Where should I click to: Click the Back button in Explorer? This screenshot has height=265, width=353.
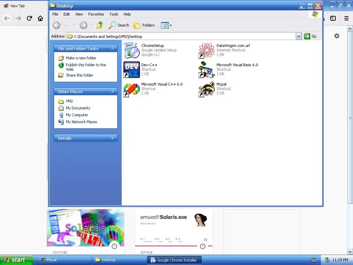(x=61, y=25)
